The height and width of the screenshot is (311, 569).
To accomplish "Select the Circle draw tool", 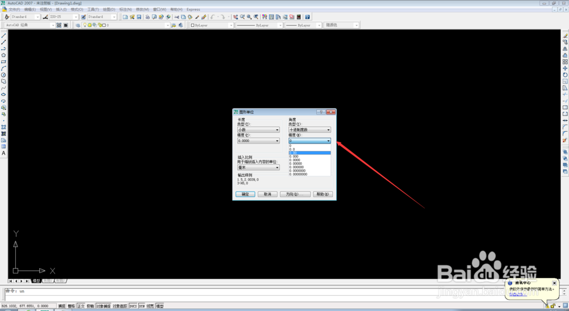I will [x=3, y=75].
